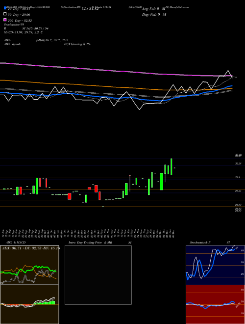The width and height of the screenshot is (245, 324).
Task: Click the 'CL: 31.52' closing price label
Action: [x=90, y=9]
